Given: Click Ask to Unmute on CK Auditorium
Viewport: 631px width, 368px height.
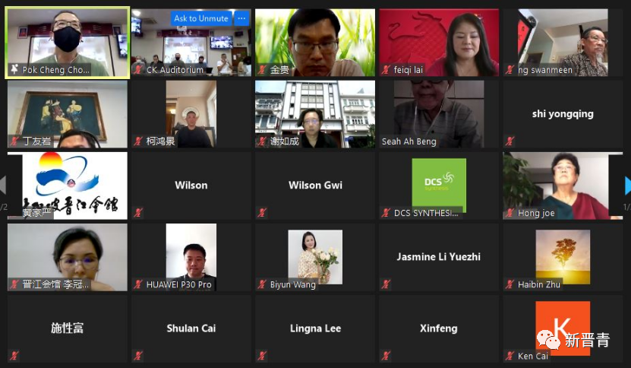Looking at the screenshot, I should pyautogui.click(x=201, y=18).
